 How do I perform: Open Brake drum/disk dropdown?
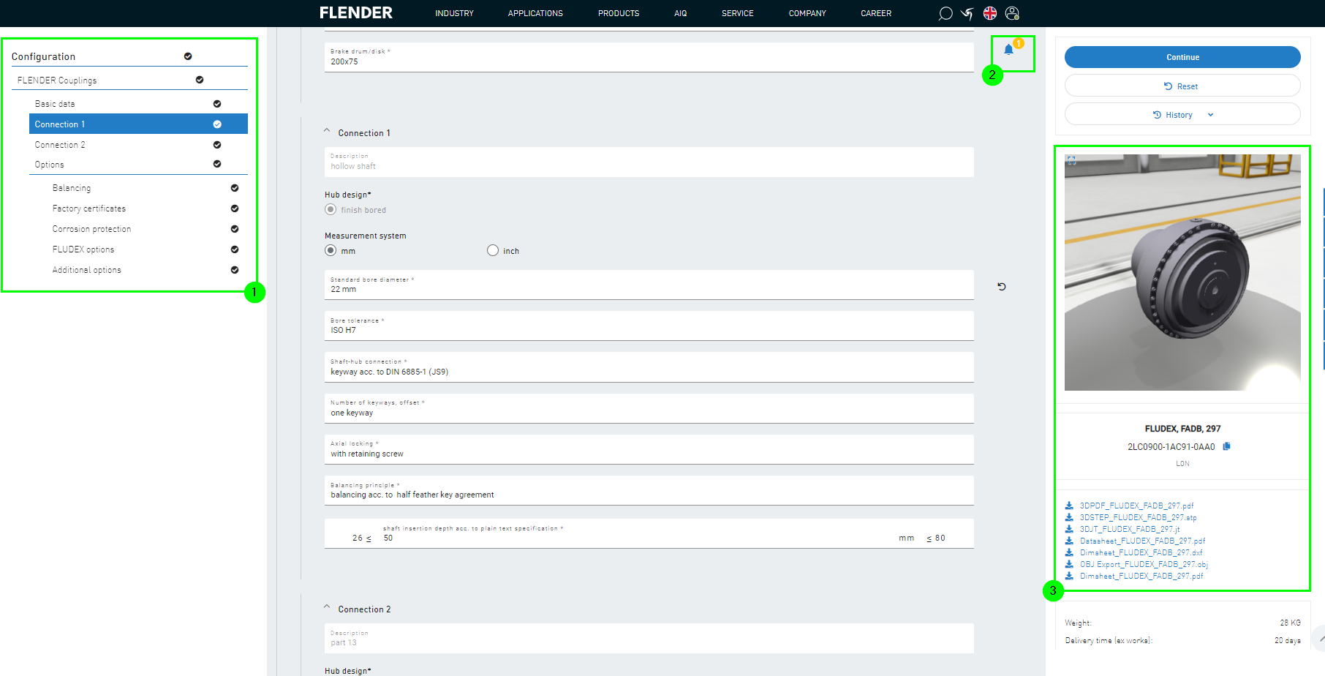(x=649, y=57)
